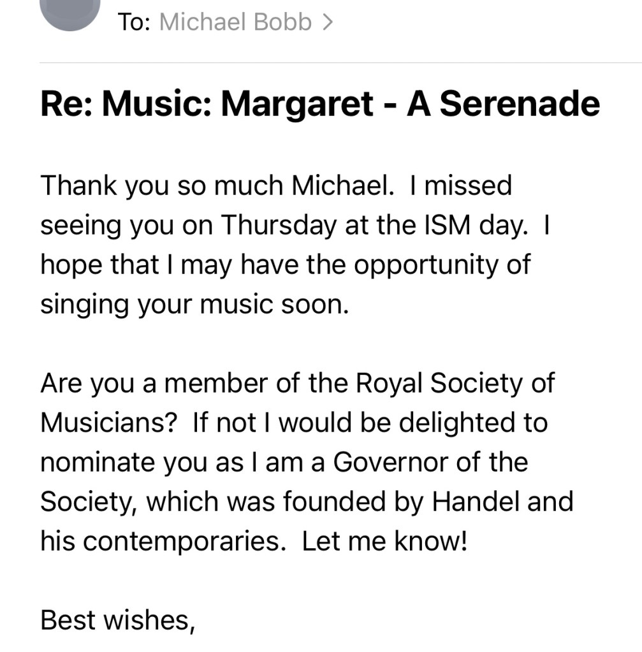Tap recipient name Michael Bobb
Screen dimensions: 642x652
[235, 22]
